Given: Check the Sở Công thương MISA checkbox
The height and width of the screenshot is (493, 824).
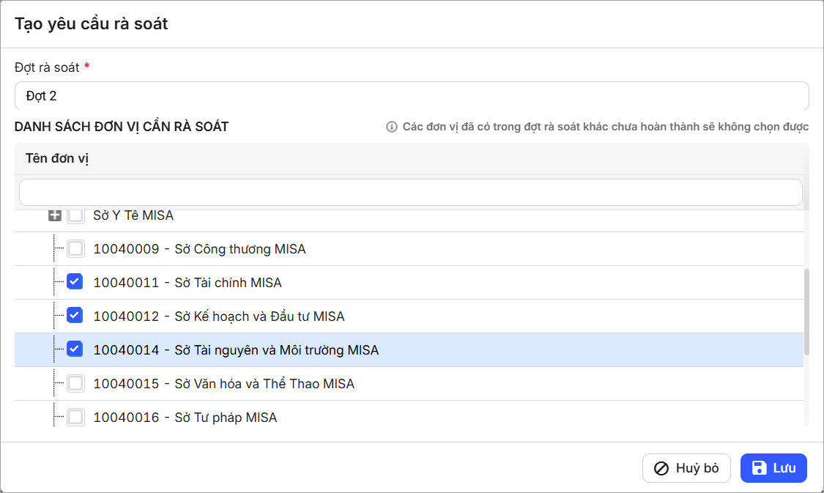Looking at the screenshot, I should tap(75, 249).
